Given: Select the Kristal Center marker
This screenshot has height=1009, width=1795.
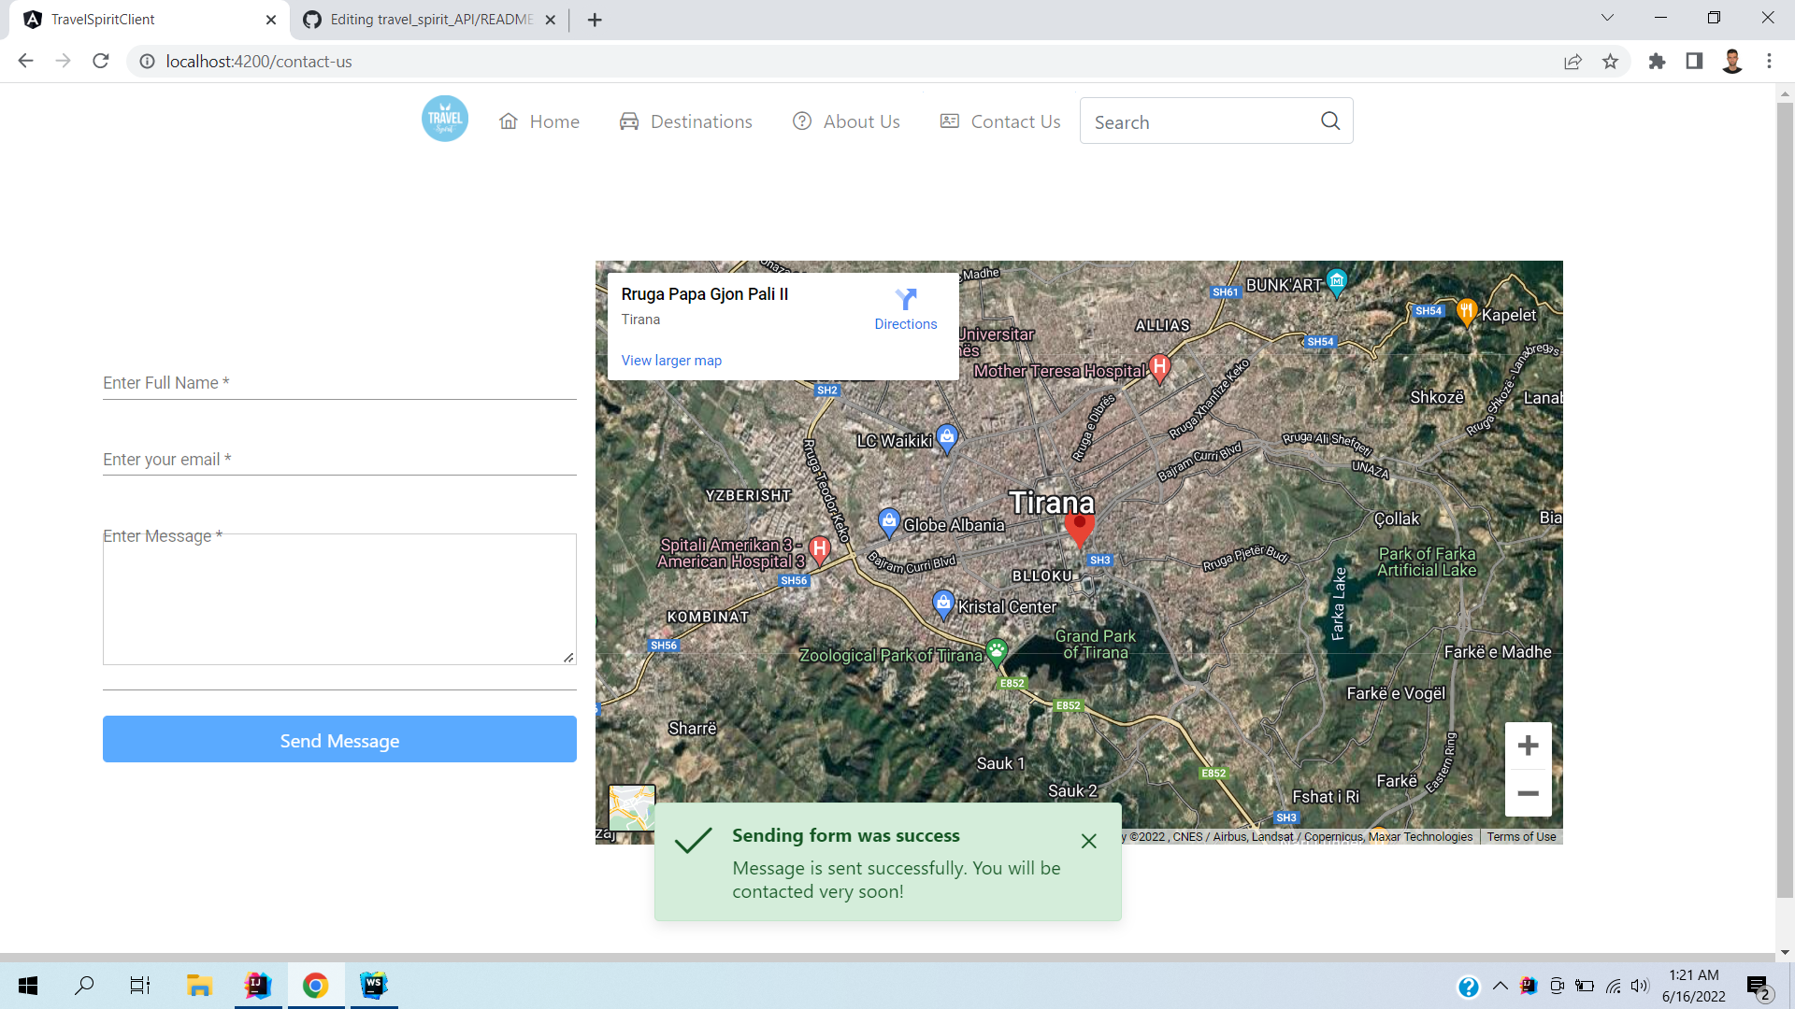Looking at the screenshot, I should [944, 603].
